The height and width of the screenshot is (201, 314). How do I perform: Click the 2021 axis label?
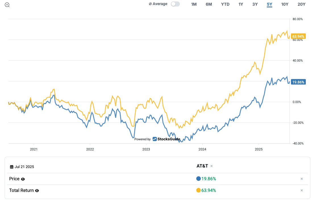pos(34,149)
